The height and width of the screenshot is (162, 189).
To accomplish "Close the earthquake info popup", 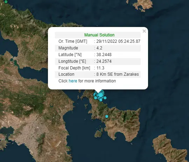I will pos(144,31).
